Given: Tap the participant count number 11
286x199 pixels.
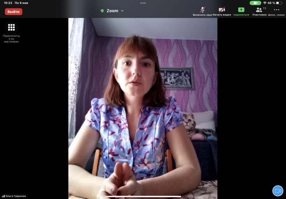Looking at the screenshot, I should pos(265,8).
